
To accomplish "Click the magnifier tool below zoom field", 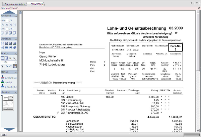I will coord(2,66).
